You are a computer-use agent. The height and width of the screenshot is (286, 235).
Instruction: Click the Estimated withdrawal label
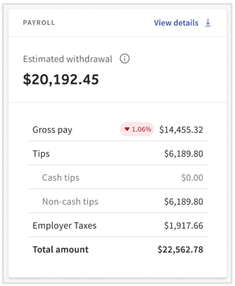click(68, 59)
